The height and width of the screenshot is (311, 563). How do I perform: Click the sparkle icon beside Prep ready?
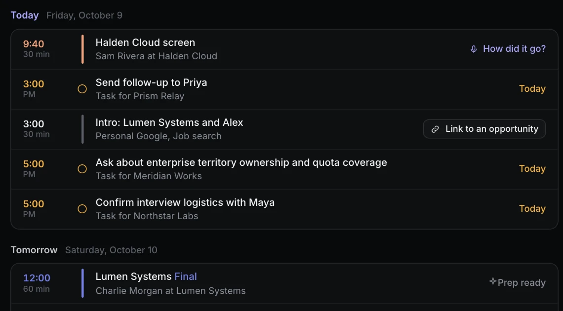tap(493, 281)
